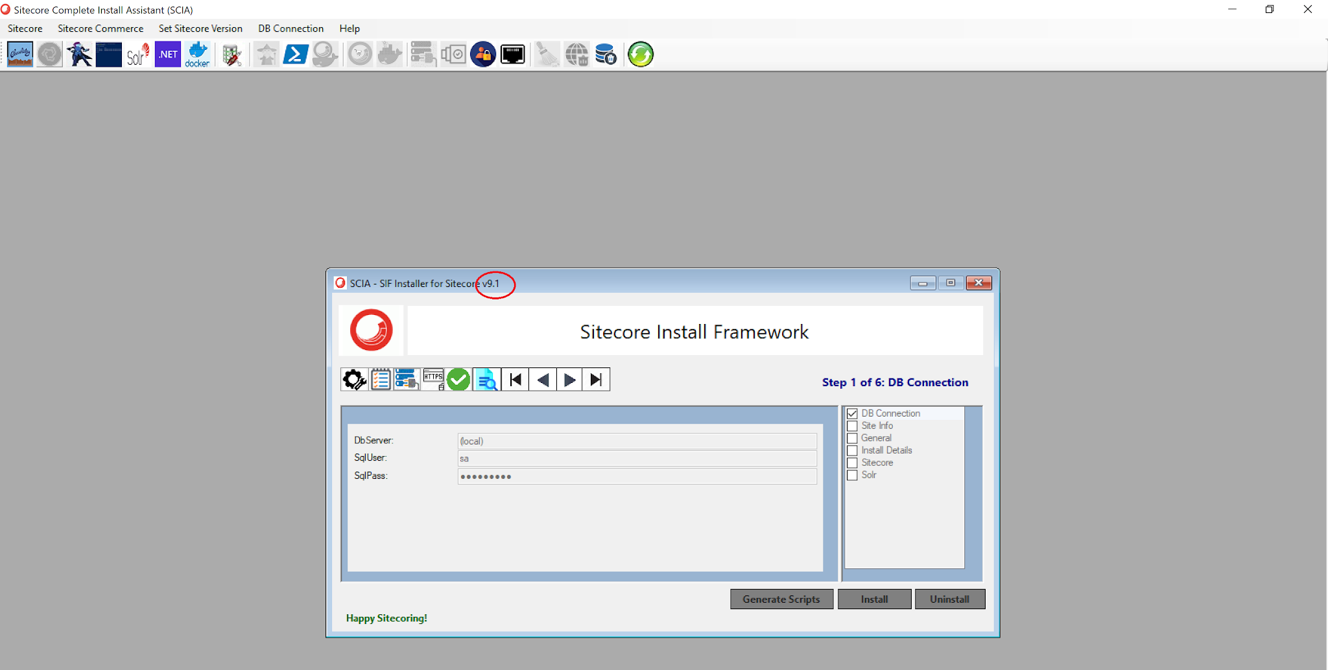Click the "Happy Sitecoring!" status text
The width and height of the screenshot is (1328, 670).
coord(386,618)
